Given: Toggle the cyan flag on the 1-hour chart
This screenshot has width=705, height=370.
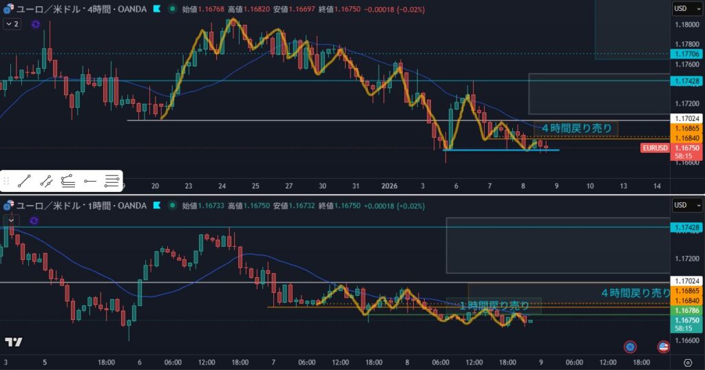Looking at the screenshot, I should (x=158, y=206).
